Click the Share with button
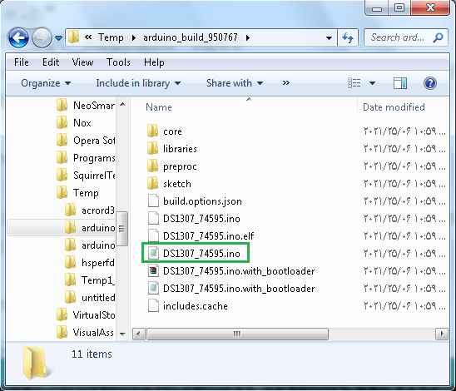The width and height of the screenshot is (456, 391). (235, 83)
